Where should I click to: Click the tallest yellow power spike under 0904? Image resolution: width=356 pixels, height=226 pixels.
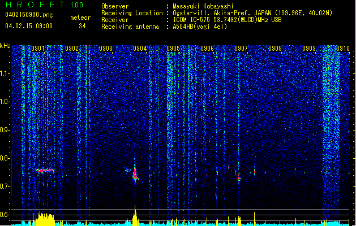click(135, 215)
